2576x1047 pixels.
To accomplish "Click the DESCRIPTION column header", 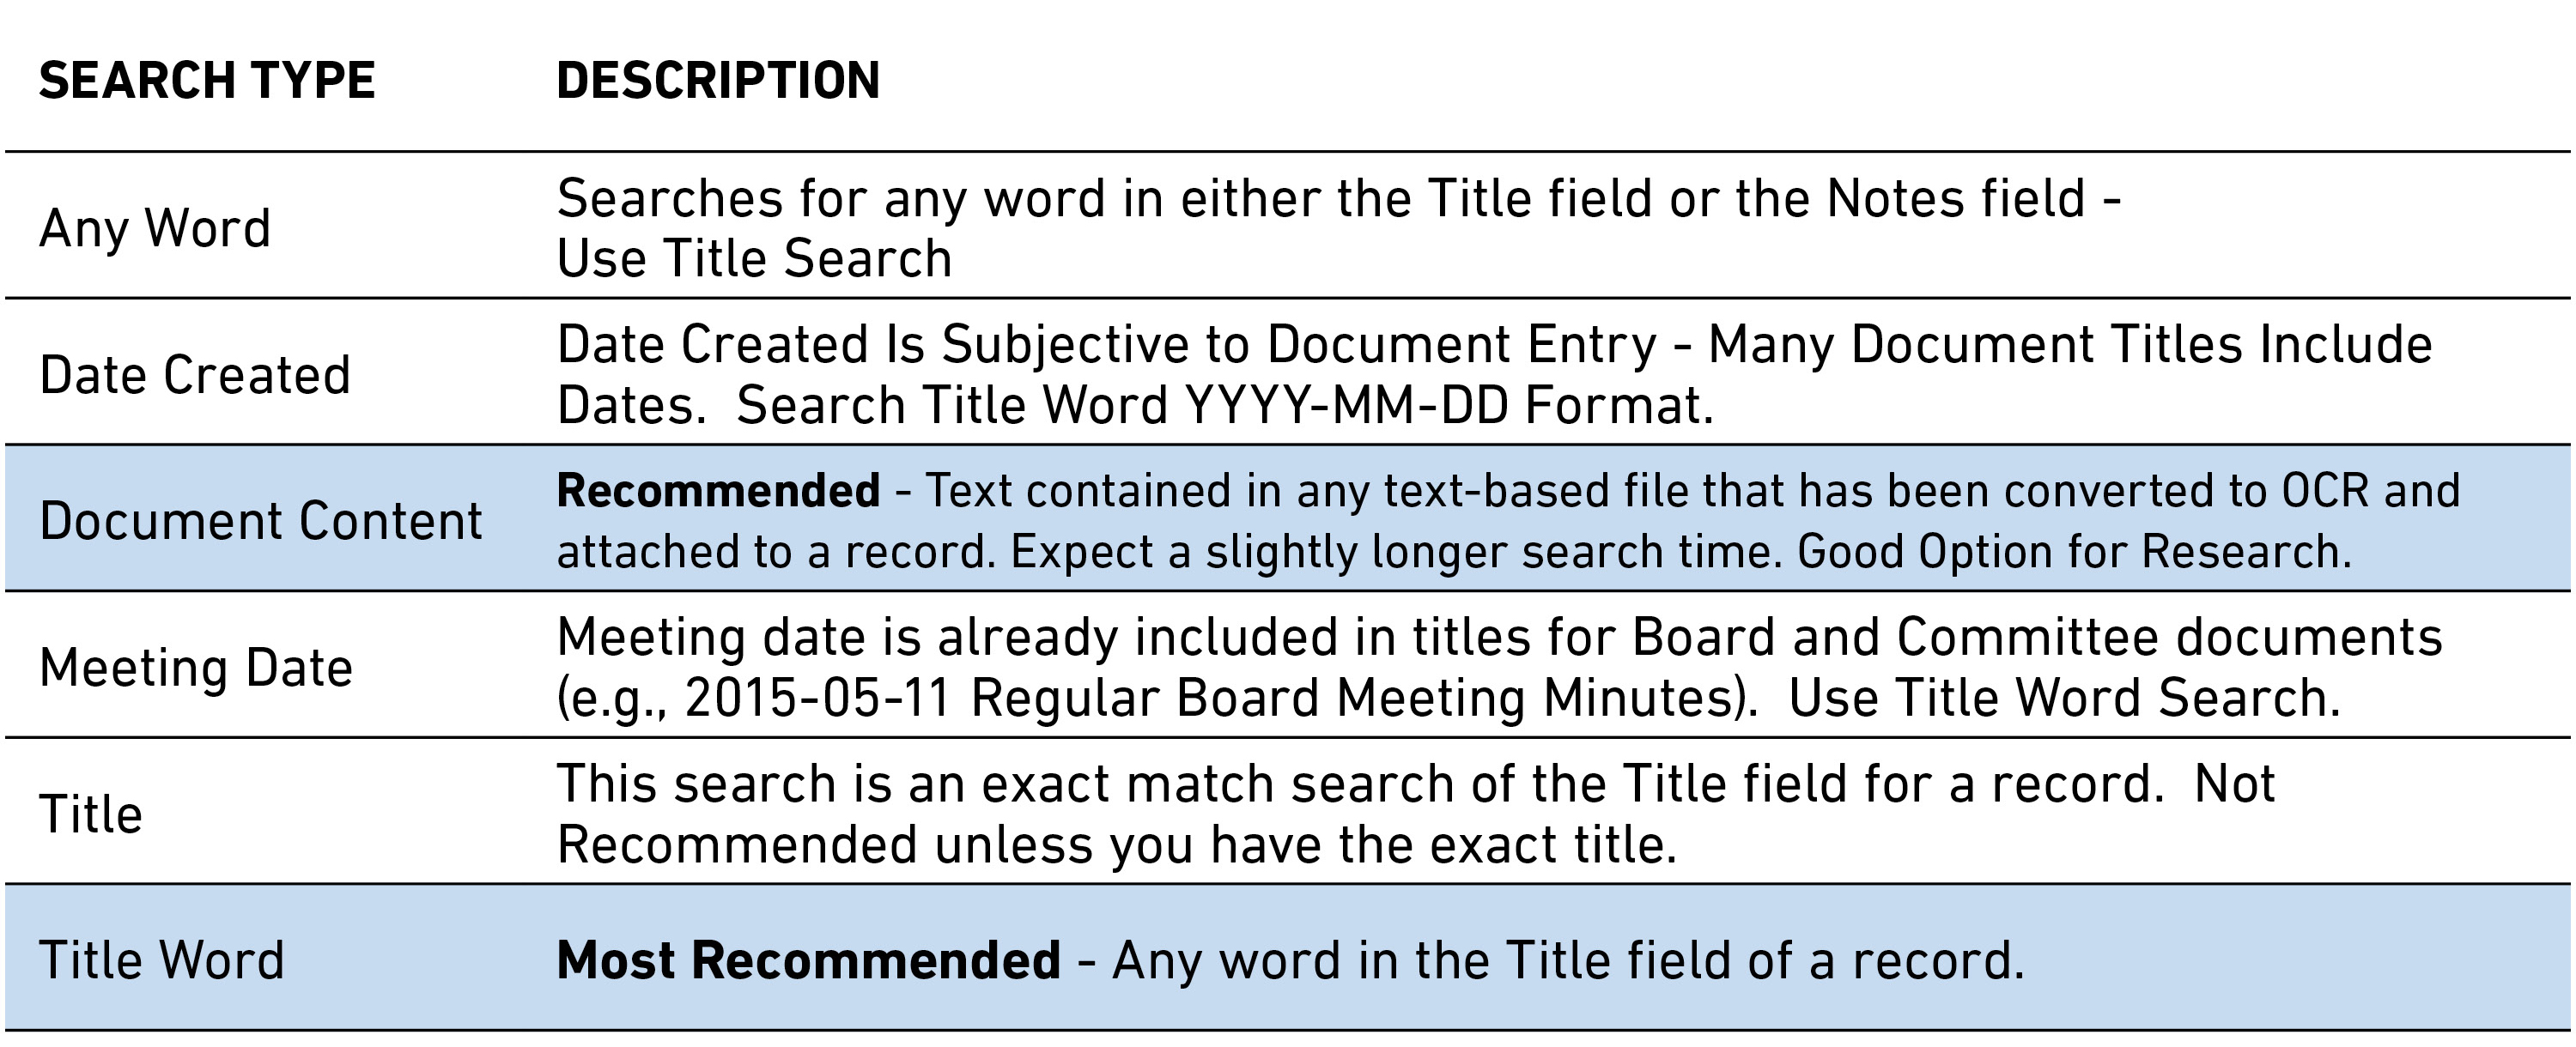I will tap(718, 80).
